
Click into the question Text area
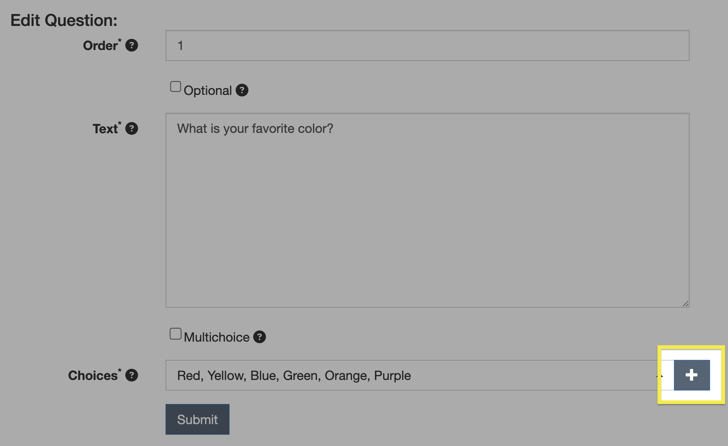coord(427,210)
